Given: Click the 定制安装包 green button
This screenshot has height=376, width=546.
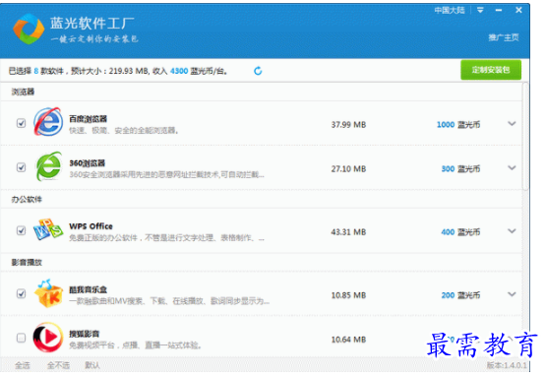Looking at the screenshot, I should click(x=491, y=70).
